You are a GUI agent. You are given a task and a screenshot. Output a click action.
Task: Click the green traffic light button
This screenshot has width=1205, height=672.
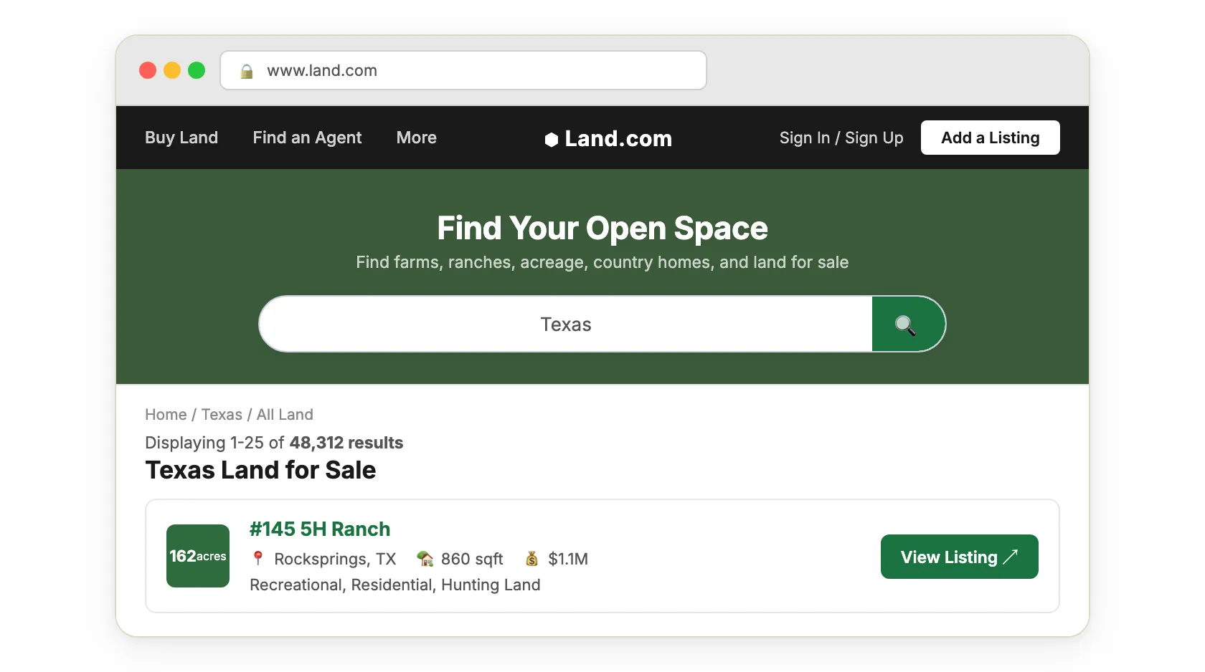[x=197, y=70]
